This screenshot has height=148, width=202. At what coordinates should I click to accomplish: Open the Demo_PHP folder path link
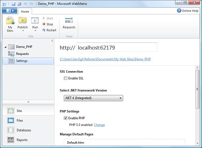[105, 59]
